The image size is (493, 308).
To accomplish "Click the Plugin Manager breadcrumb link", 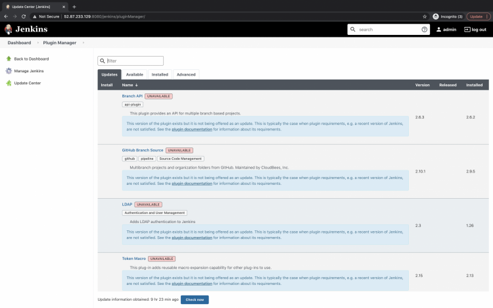I will [x=59, y=43].
